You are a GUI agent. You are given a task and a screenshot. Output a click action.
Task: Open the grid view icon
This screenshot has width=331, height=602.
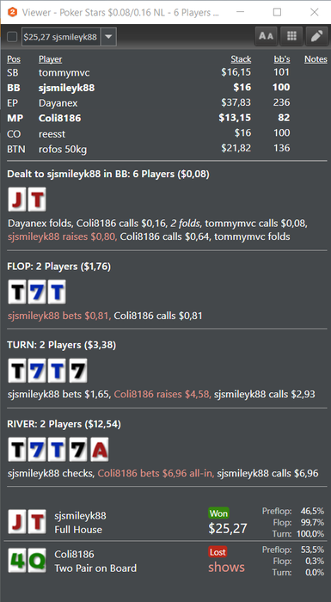[291, 36]
